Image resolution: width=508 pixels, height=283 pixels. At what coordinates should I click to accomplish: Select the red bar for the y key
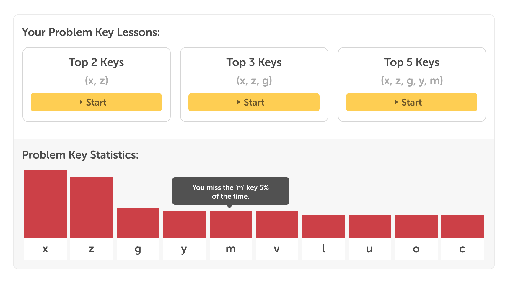[x=184, y=224]
